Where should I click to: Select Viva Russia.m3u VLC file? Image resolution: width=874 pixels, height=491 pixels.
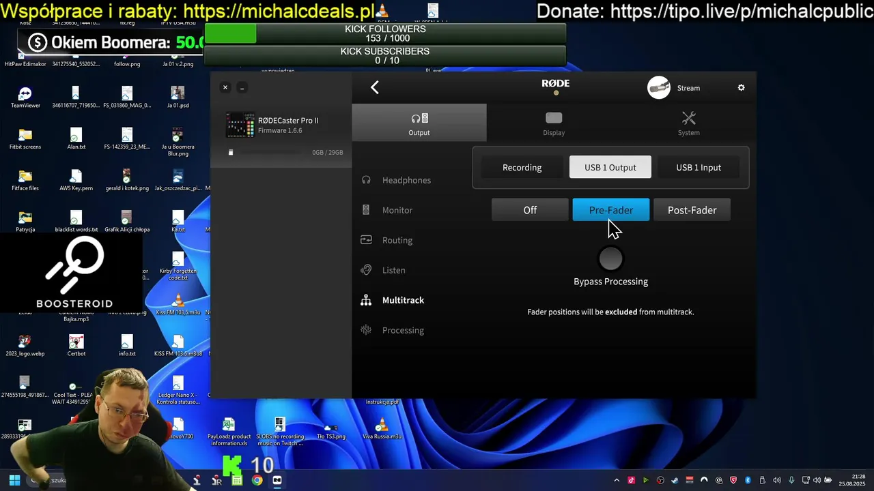tap(382, 428)
